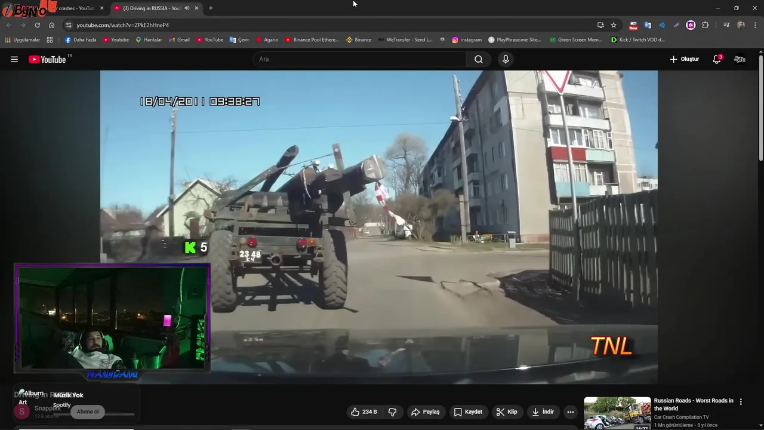Like the video with 234 B
764x430 pixels.
[x=364, y=411]
